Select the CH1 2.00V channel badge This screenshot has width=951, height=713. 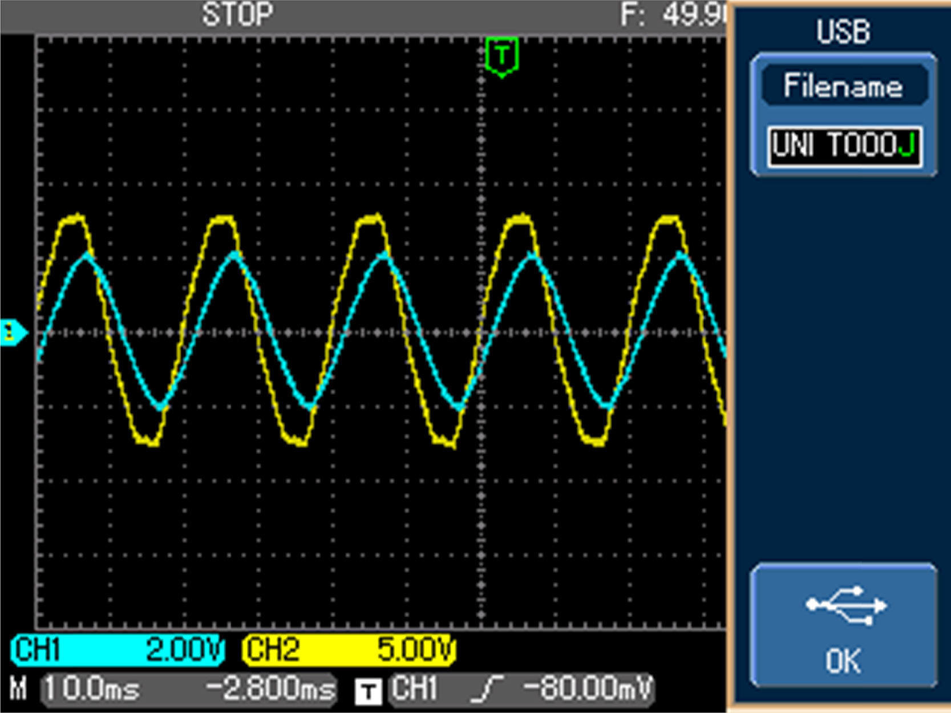pos(117,650)
